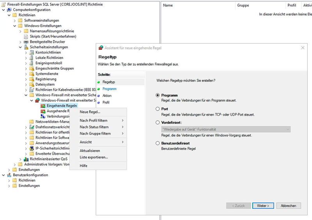Click the Ausgehende Regeln rule icon
The height and width of the screenshot is (220, 312).
click(43, 111)
